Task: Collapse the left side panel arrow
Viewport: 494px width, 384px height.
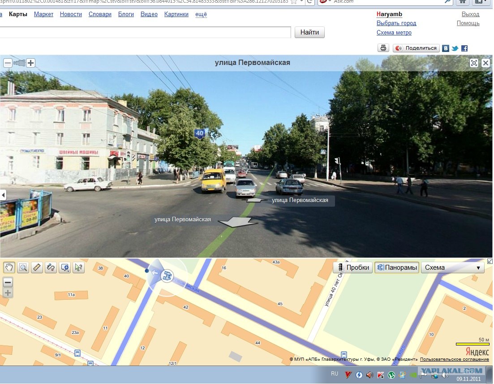Action: click(3, 195)
